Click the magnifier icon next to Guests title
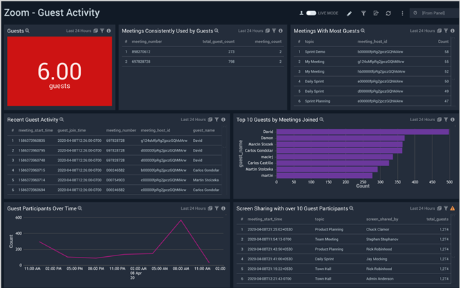Viewport: 460px width, 288px height. tap(27, 30)
